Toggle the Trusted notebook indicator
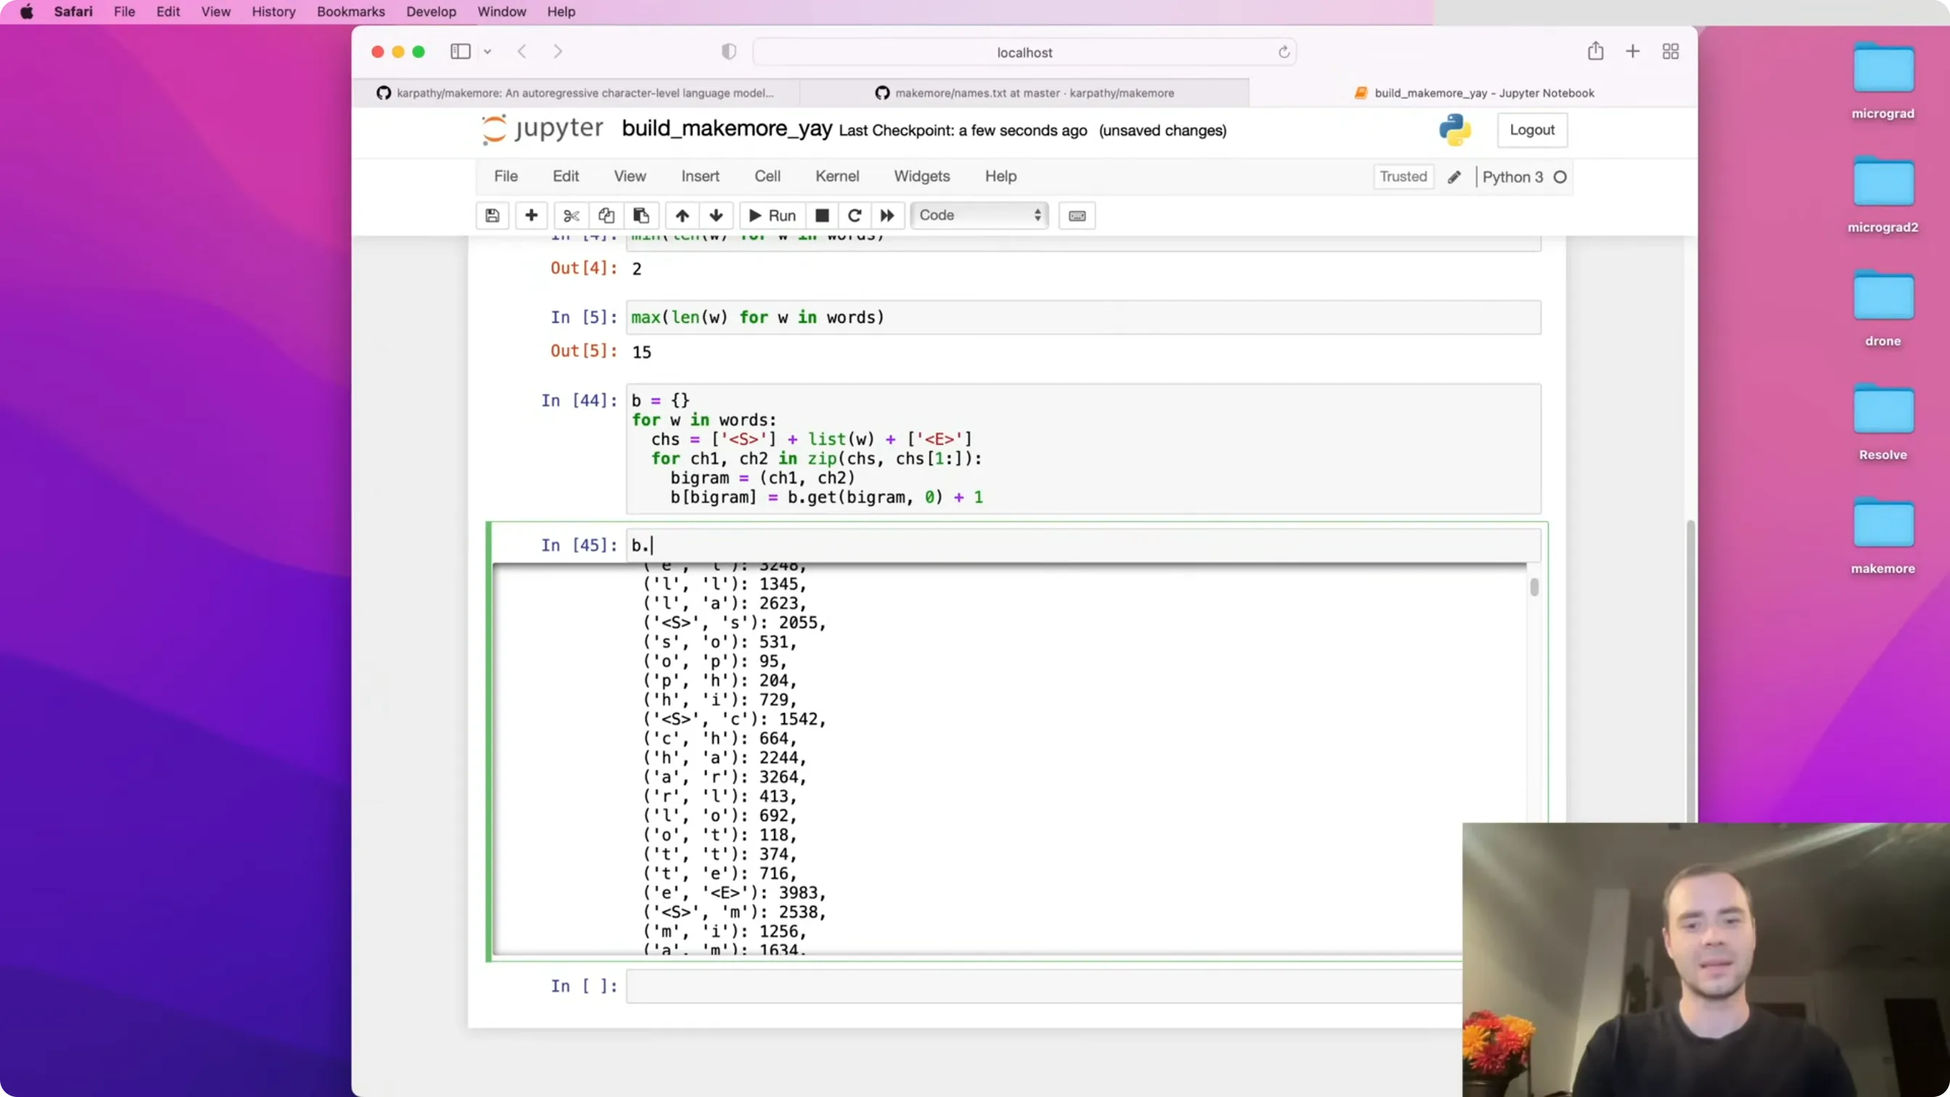 click(1403, 176)
